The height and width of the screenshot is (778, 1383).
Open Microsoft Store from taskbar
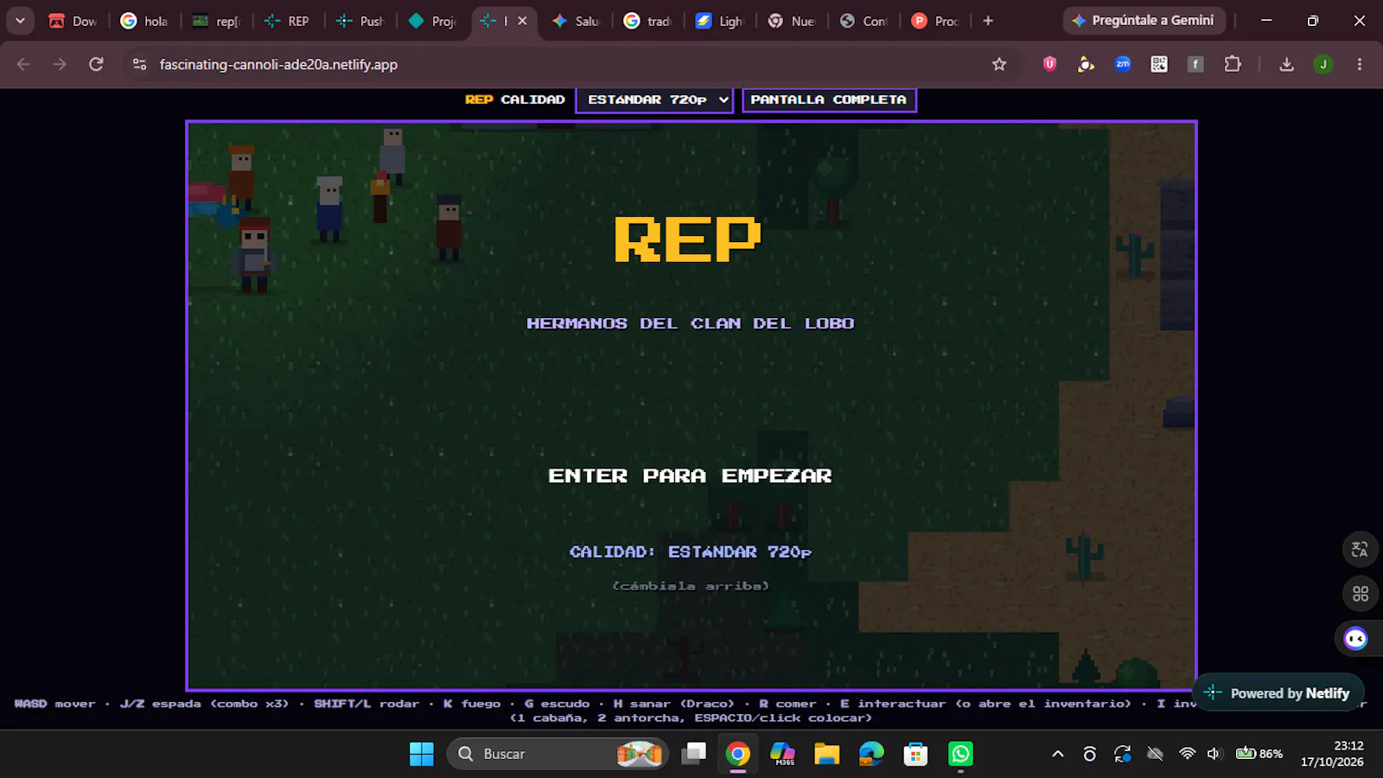(x=915, y=754)
